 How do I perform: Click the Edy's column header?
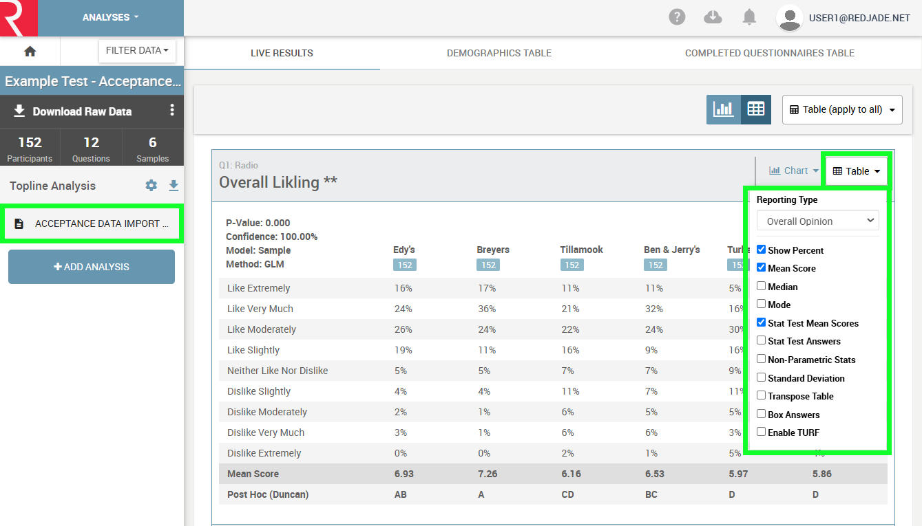tap(404, 250)
